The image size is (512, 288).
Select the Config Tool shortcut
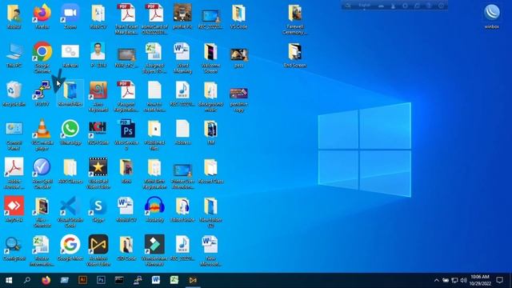pos(14,247)
